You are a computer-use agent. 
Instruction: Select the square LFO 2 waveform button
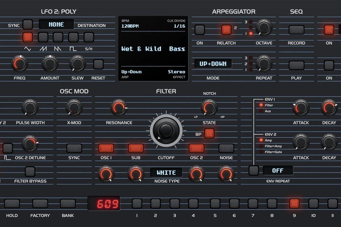point(73,37)
